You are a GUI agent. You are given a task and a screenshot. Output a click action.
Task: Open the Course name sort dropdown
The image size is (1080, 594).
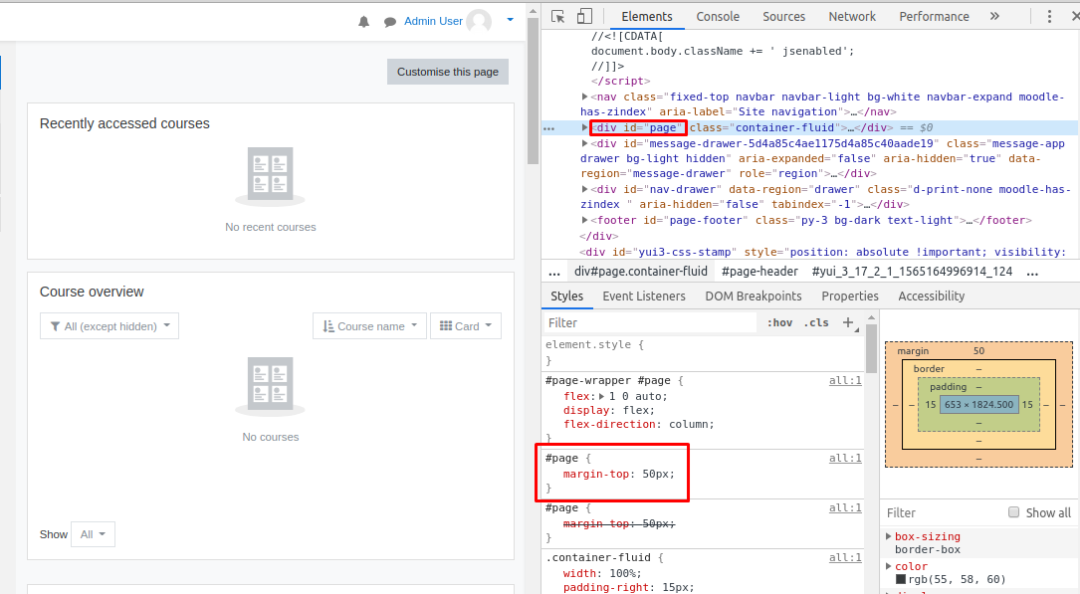tap(370, 326)
